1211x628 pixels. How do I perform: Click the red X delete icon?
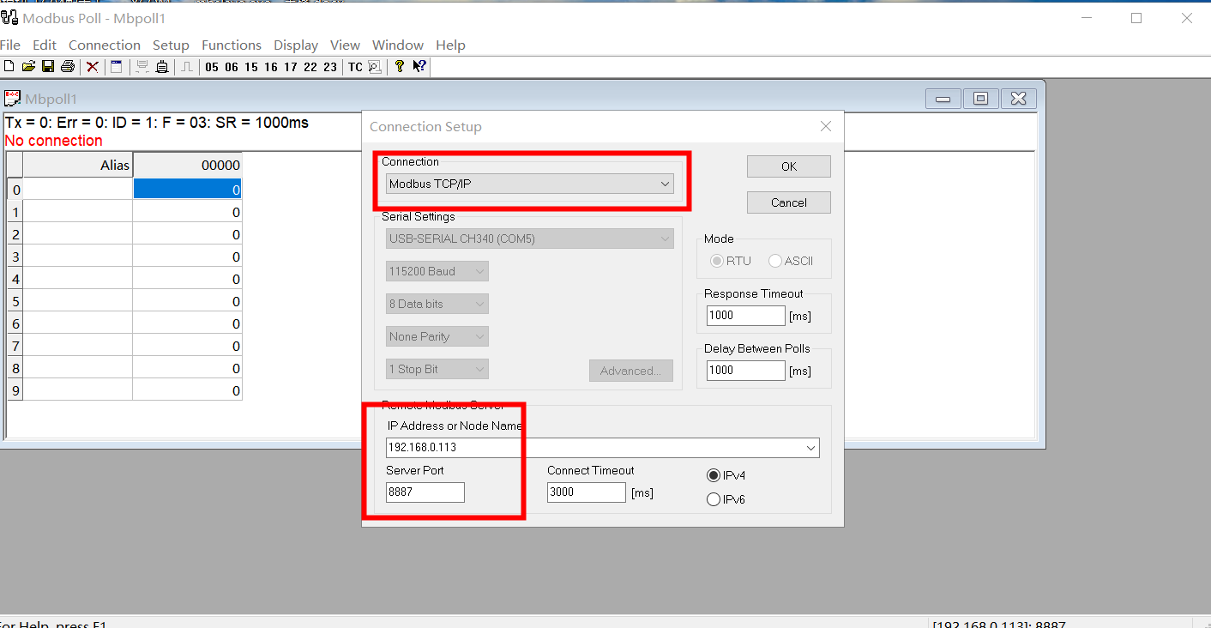tap(93, 67)
